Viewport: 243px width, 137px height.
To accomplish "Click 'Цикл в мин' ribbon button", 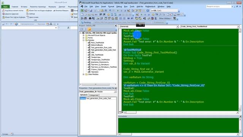I will (x=32, y=17).
